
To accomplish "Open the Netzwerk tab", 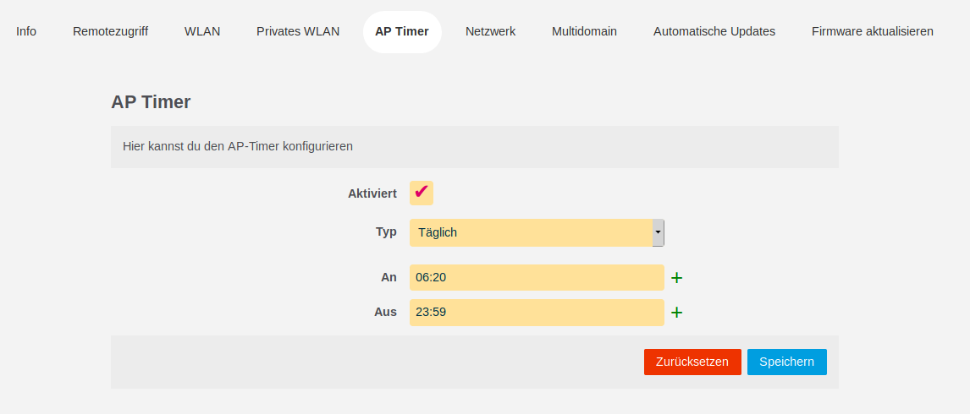I will click(490, 31).
